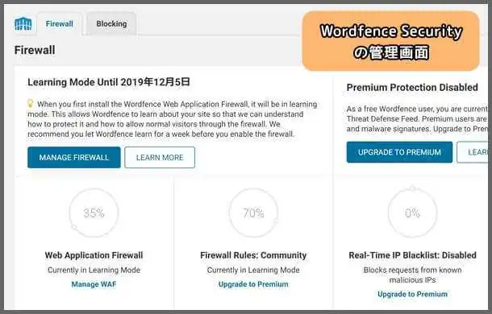Click the 'Premium Protection Disabled' heading
The width and height of the screenshot is (492, 314).
click(412, 88)
